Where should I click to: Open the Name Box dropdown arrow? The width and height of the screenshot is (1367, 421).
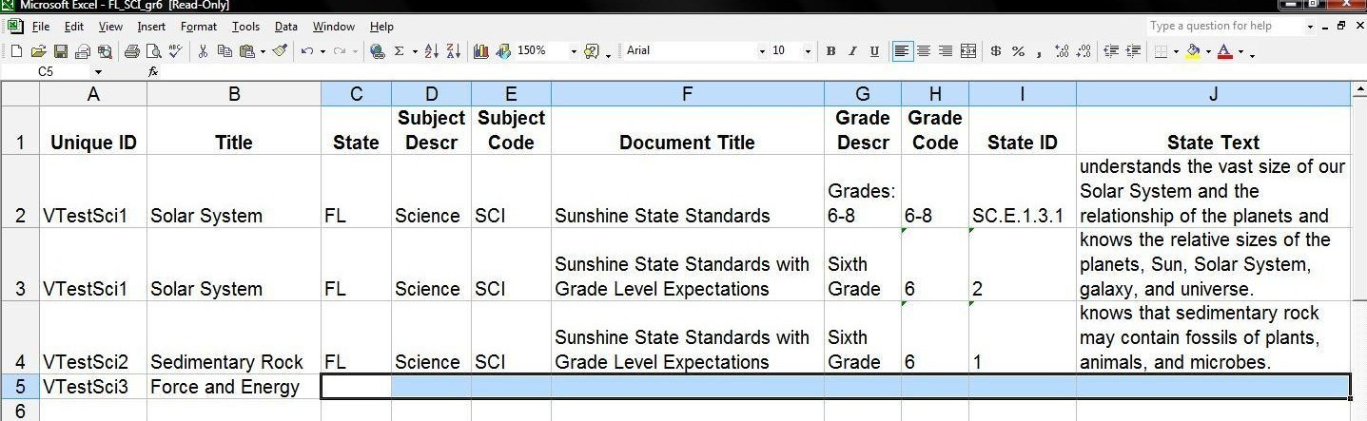click(98, 71)
